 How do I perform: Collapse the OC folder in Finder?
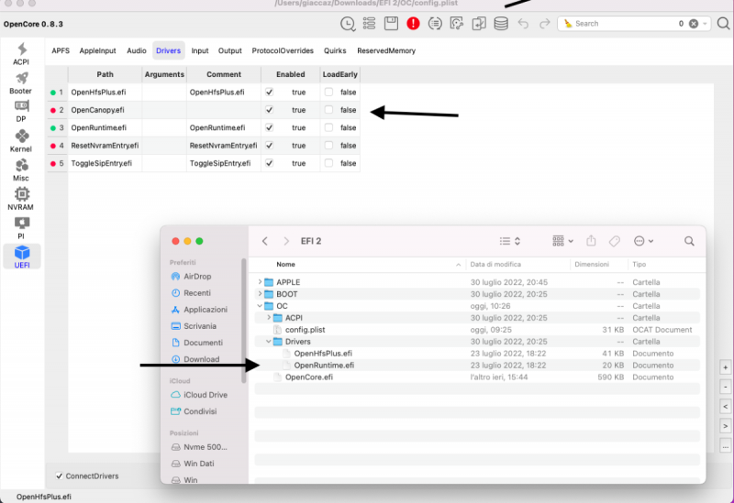pos(260,306)
